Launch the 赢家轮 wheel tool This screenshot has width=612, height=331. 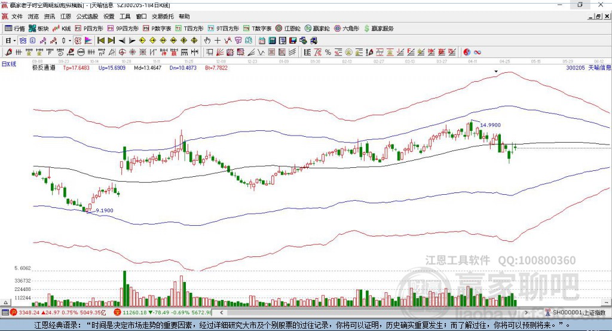317,29
